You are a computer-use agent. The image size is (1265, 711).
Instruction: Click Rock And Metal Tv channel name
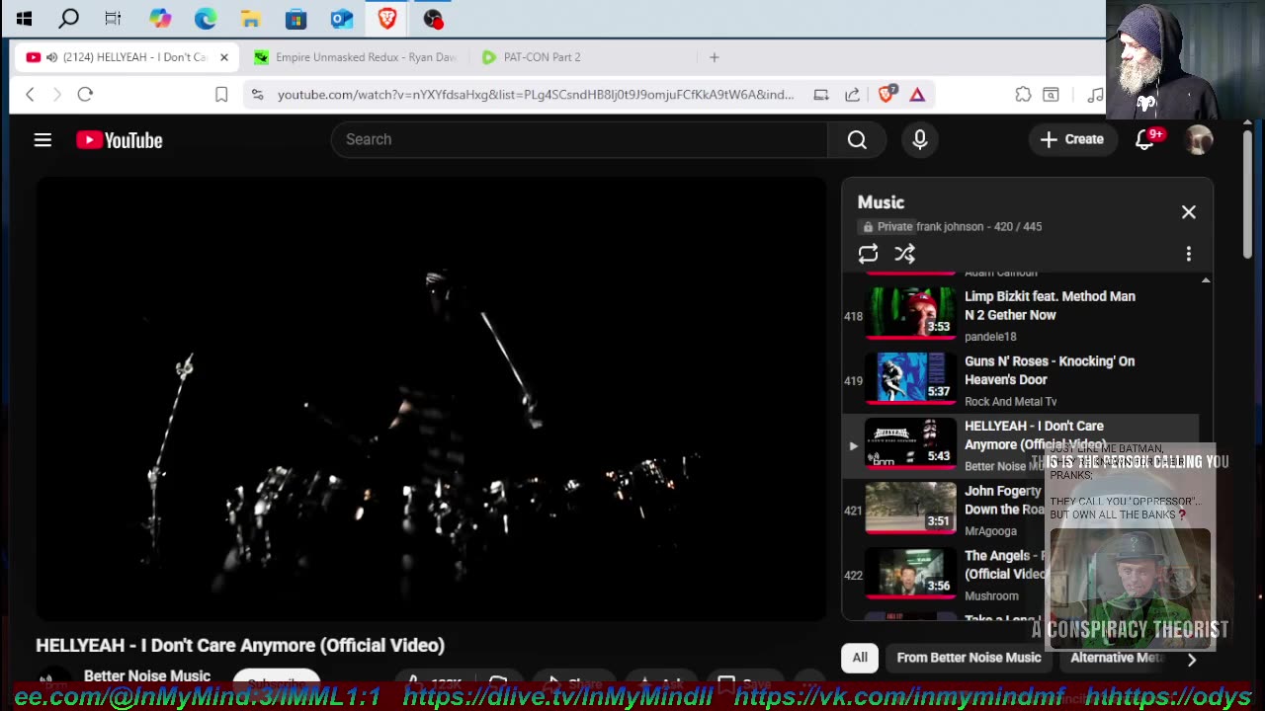[x=1010, y=402]
